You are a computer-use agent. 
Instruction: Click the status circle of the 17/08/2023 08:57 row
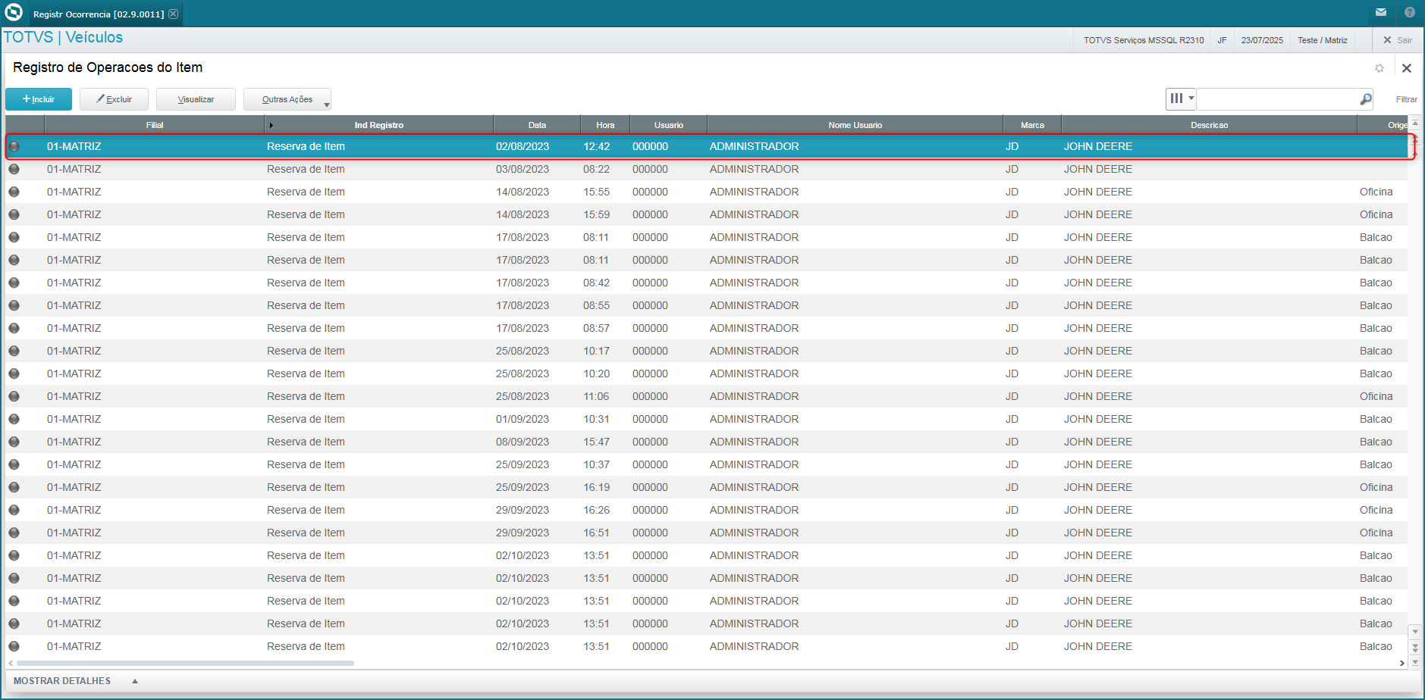click(x=14, y=328)
